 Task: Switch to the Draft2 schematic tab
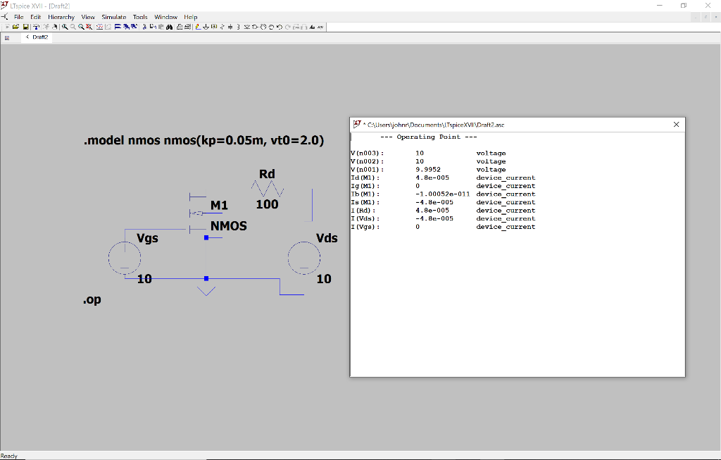(39, 37)
